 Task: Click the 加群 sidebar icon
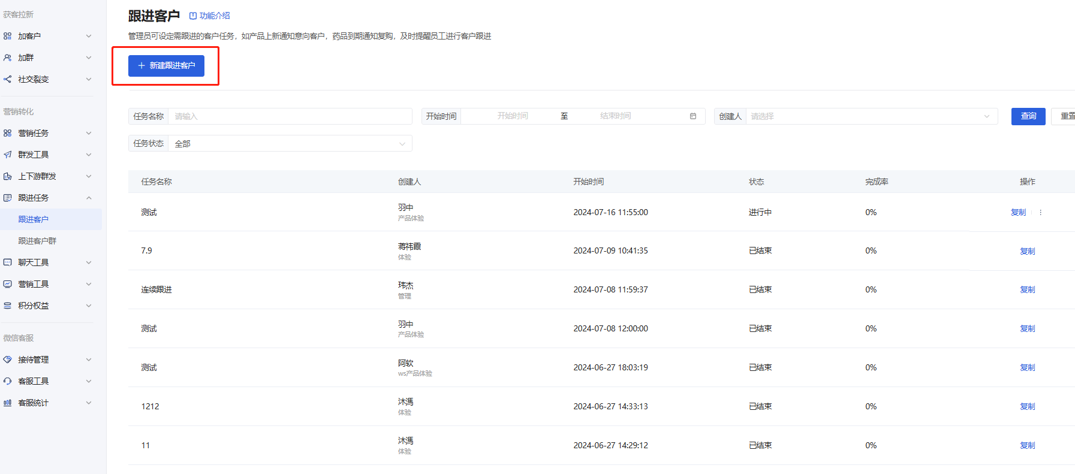(7, 58)
